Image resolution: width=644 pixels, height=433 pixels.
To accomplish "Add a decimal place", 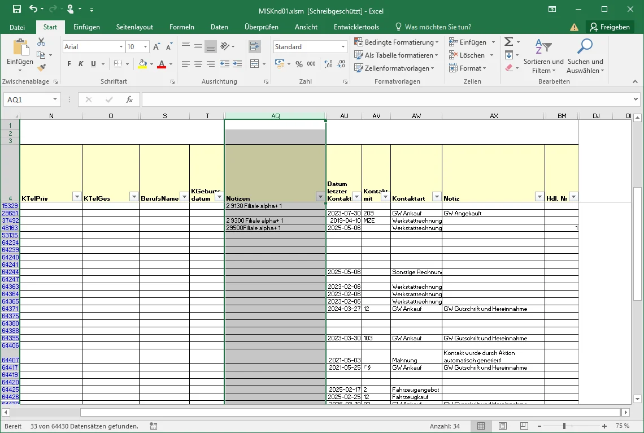I will pyautogui.click(x=329, y=64).
